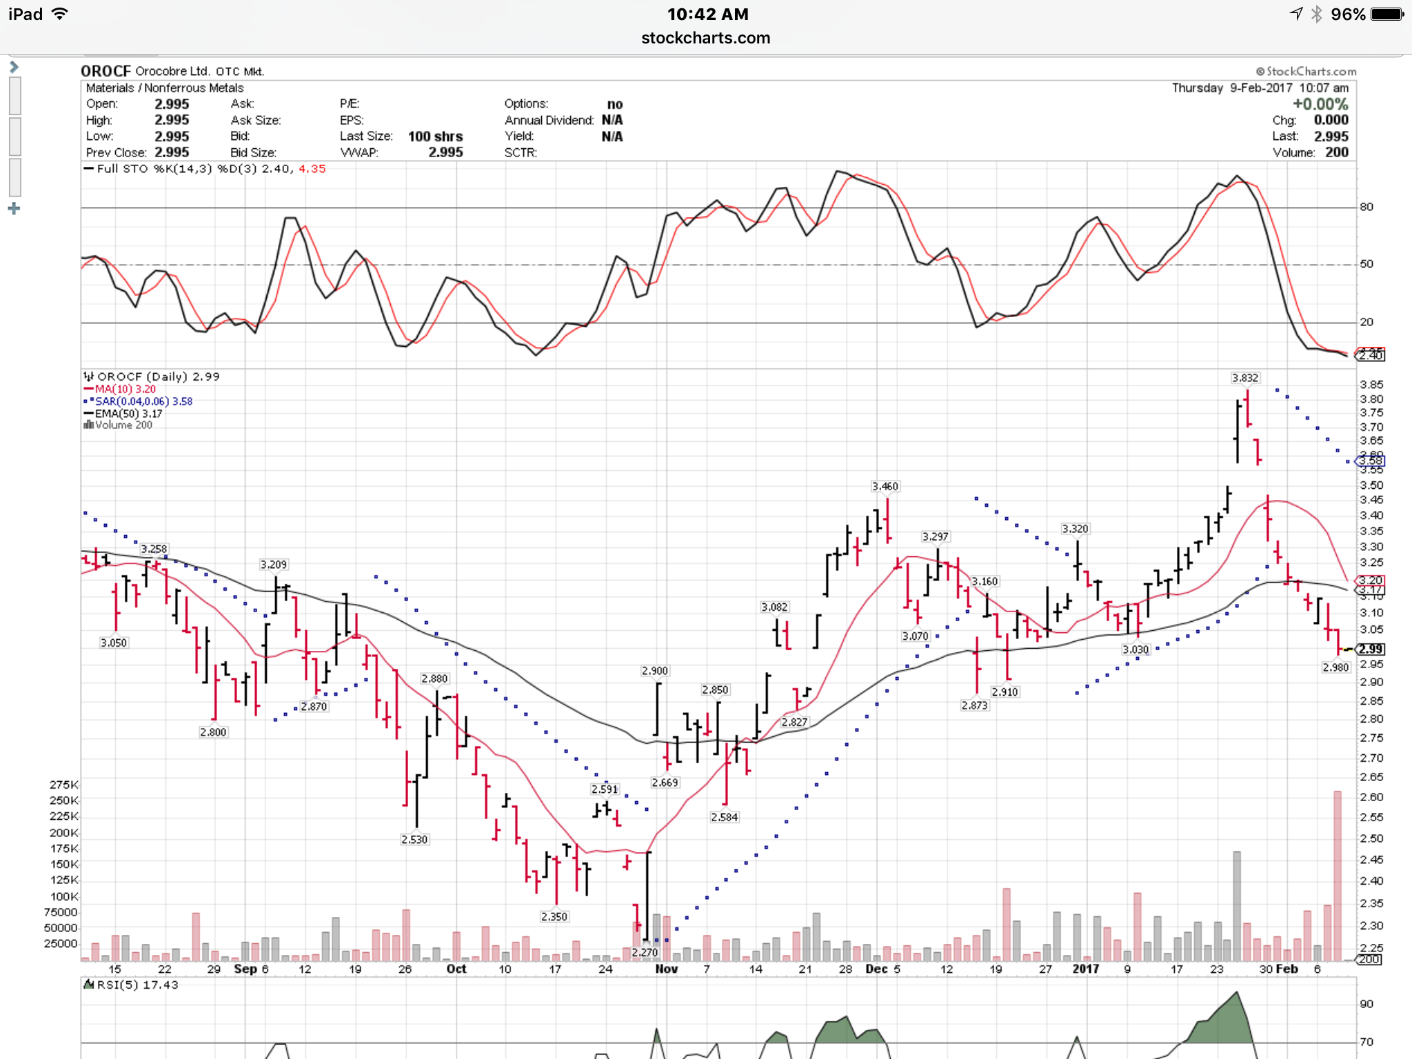Select the middle blank sidebar box
This screenshot has width=1412, height=1059.
14,137
